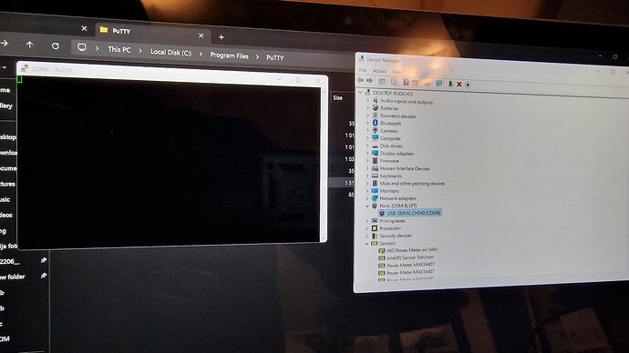
Task: Collapse the Sensors category
Action: (366, 243)
